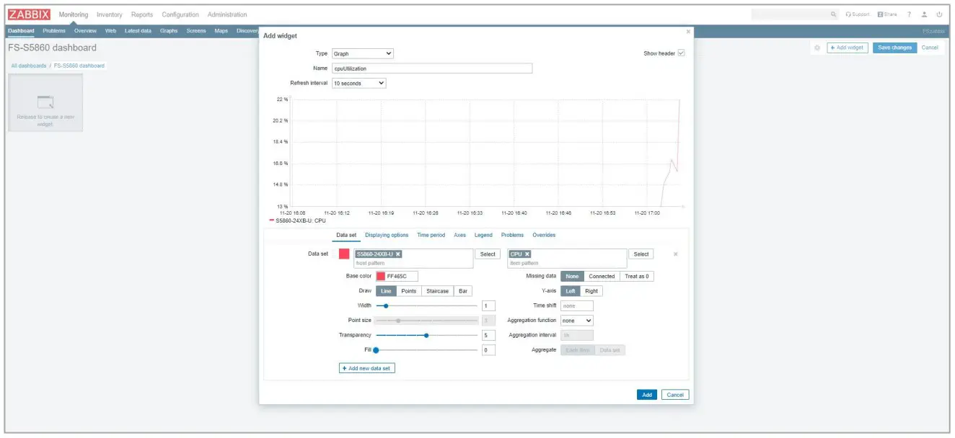Go to the Screens submenu
Screen dimensions: 955x438
pos(196,31)
